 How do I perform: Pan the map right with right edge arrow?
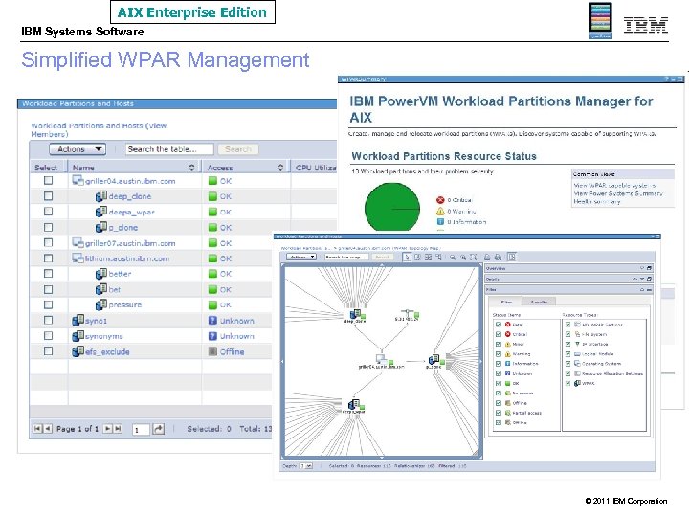[480, 361]
